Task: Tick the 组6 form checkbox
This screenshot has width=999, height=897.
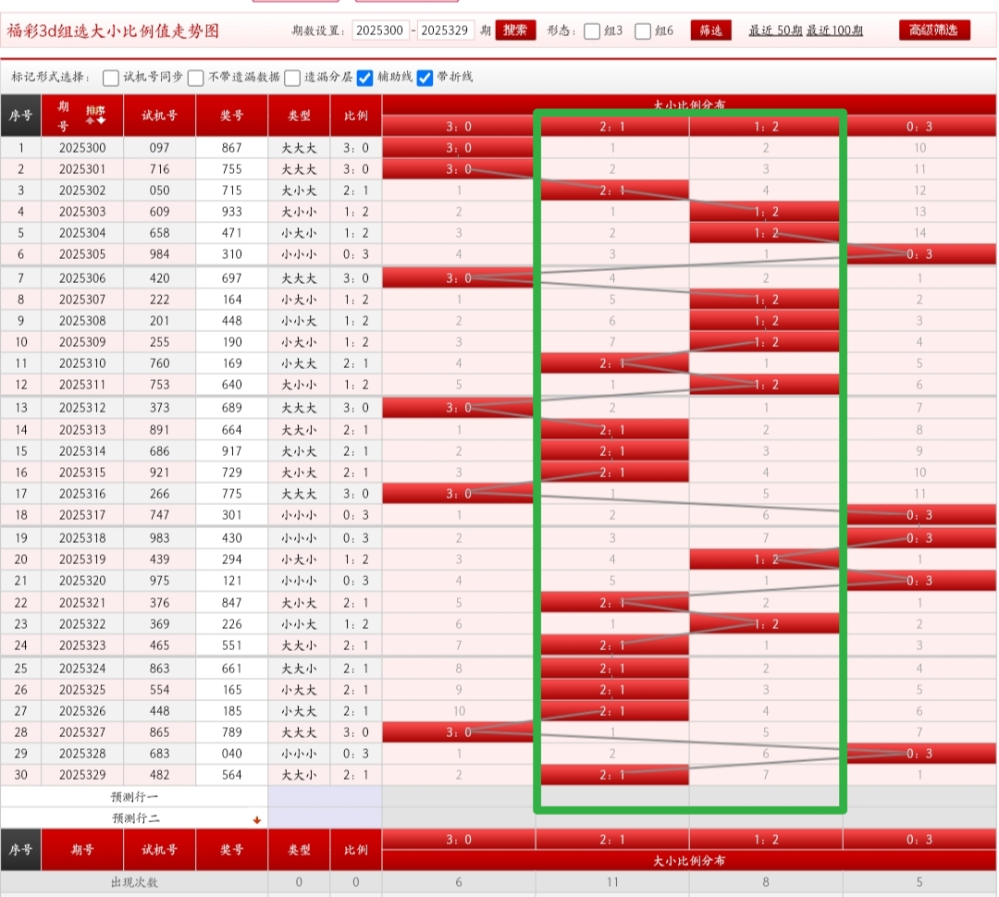Action: (644, 31)
